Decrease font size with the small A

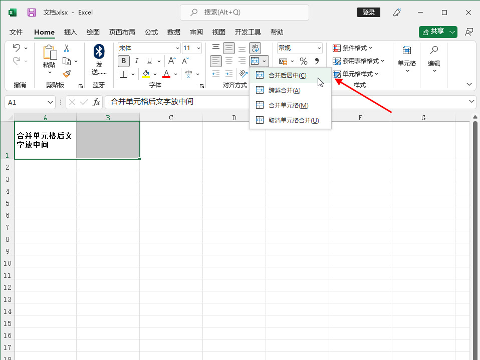pos(185,61)
